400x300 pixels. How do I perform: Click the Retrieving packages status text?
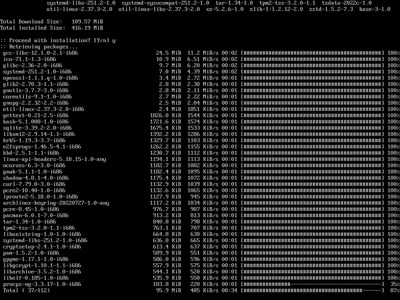[39, 47]
